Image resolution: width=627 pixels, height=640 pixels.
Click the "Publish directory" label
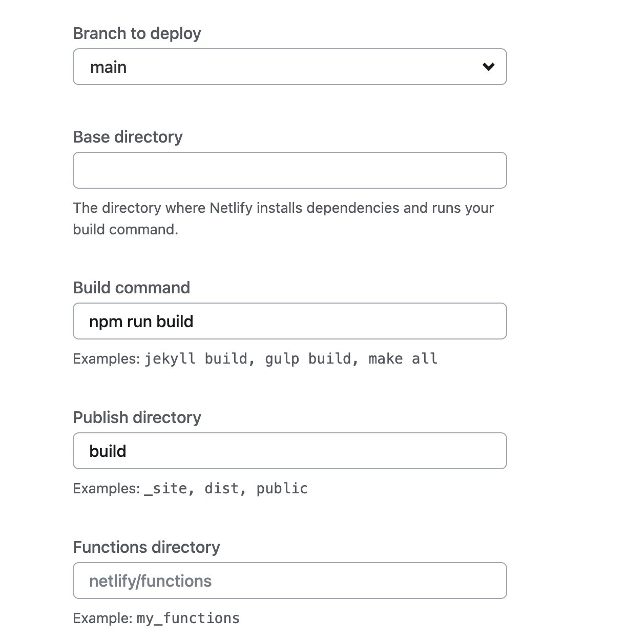[137, 417]
